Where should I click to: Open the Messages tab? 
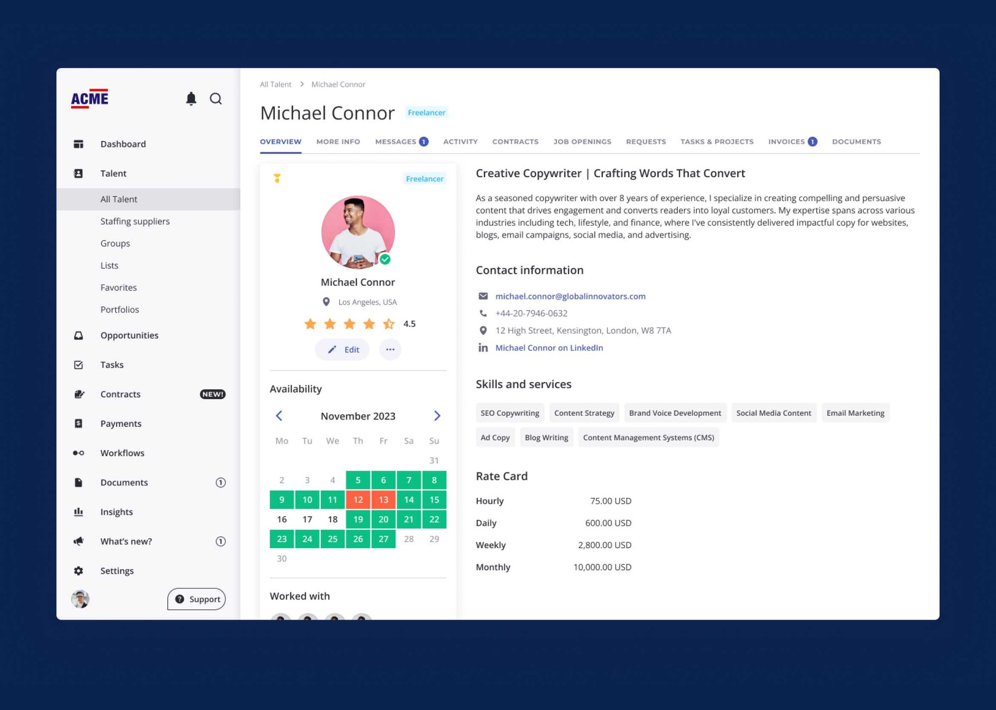[x=401, y=142]
